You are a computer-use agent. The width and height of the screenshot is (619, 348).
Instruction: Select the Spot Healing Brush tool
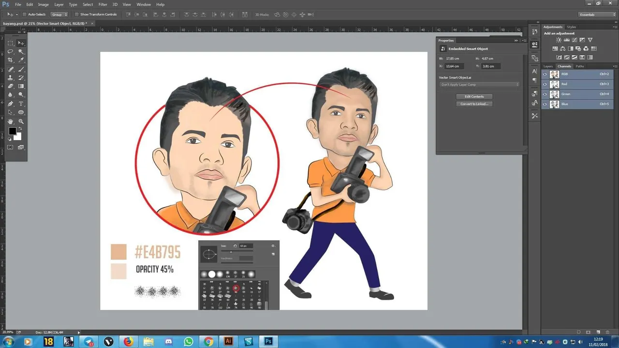(x=11, y=69)
